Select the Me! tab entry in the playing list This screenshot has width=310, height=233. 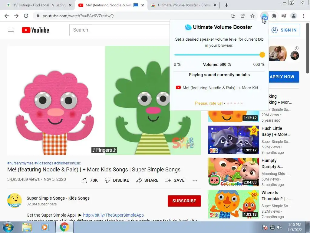(x=219, y=88)
